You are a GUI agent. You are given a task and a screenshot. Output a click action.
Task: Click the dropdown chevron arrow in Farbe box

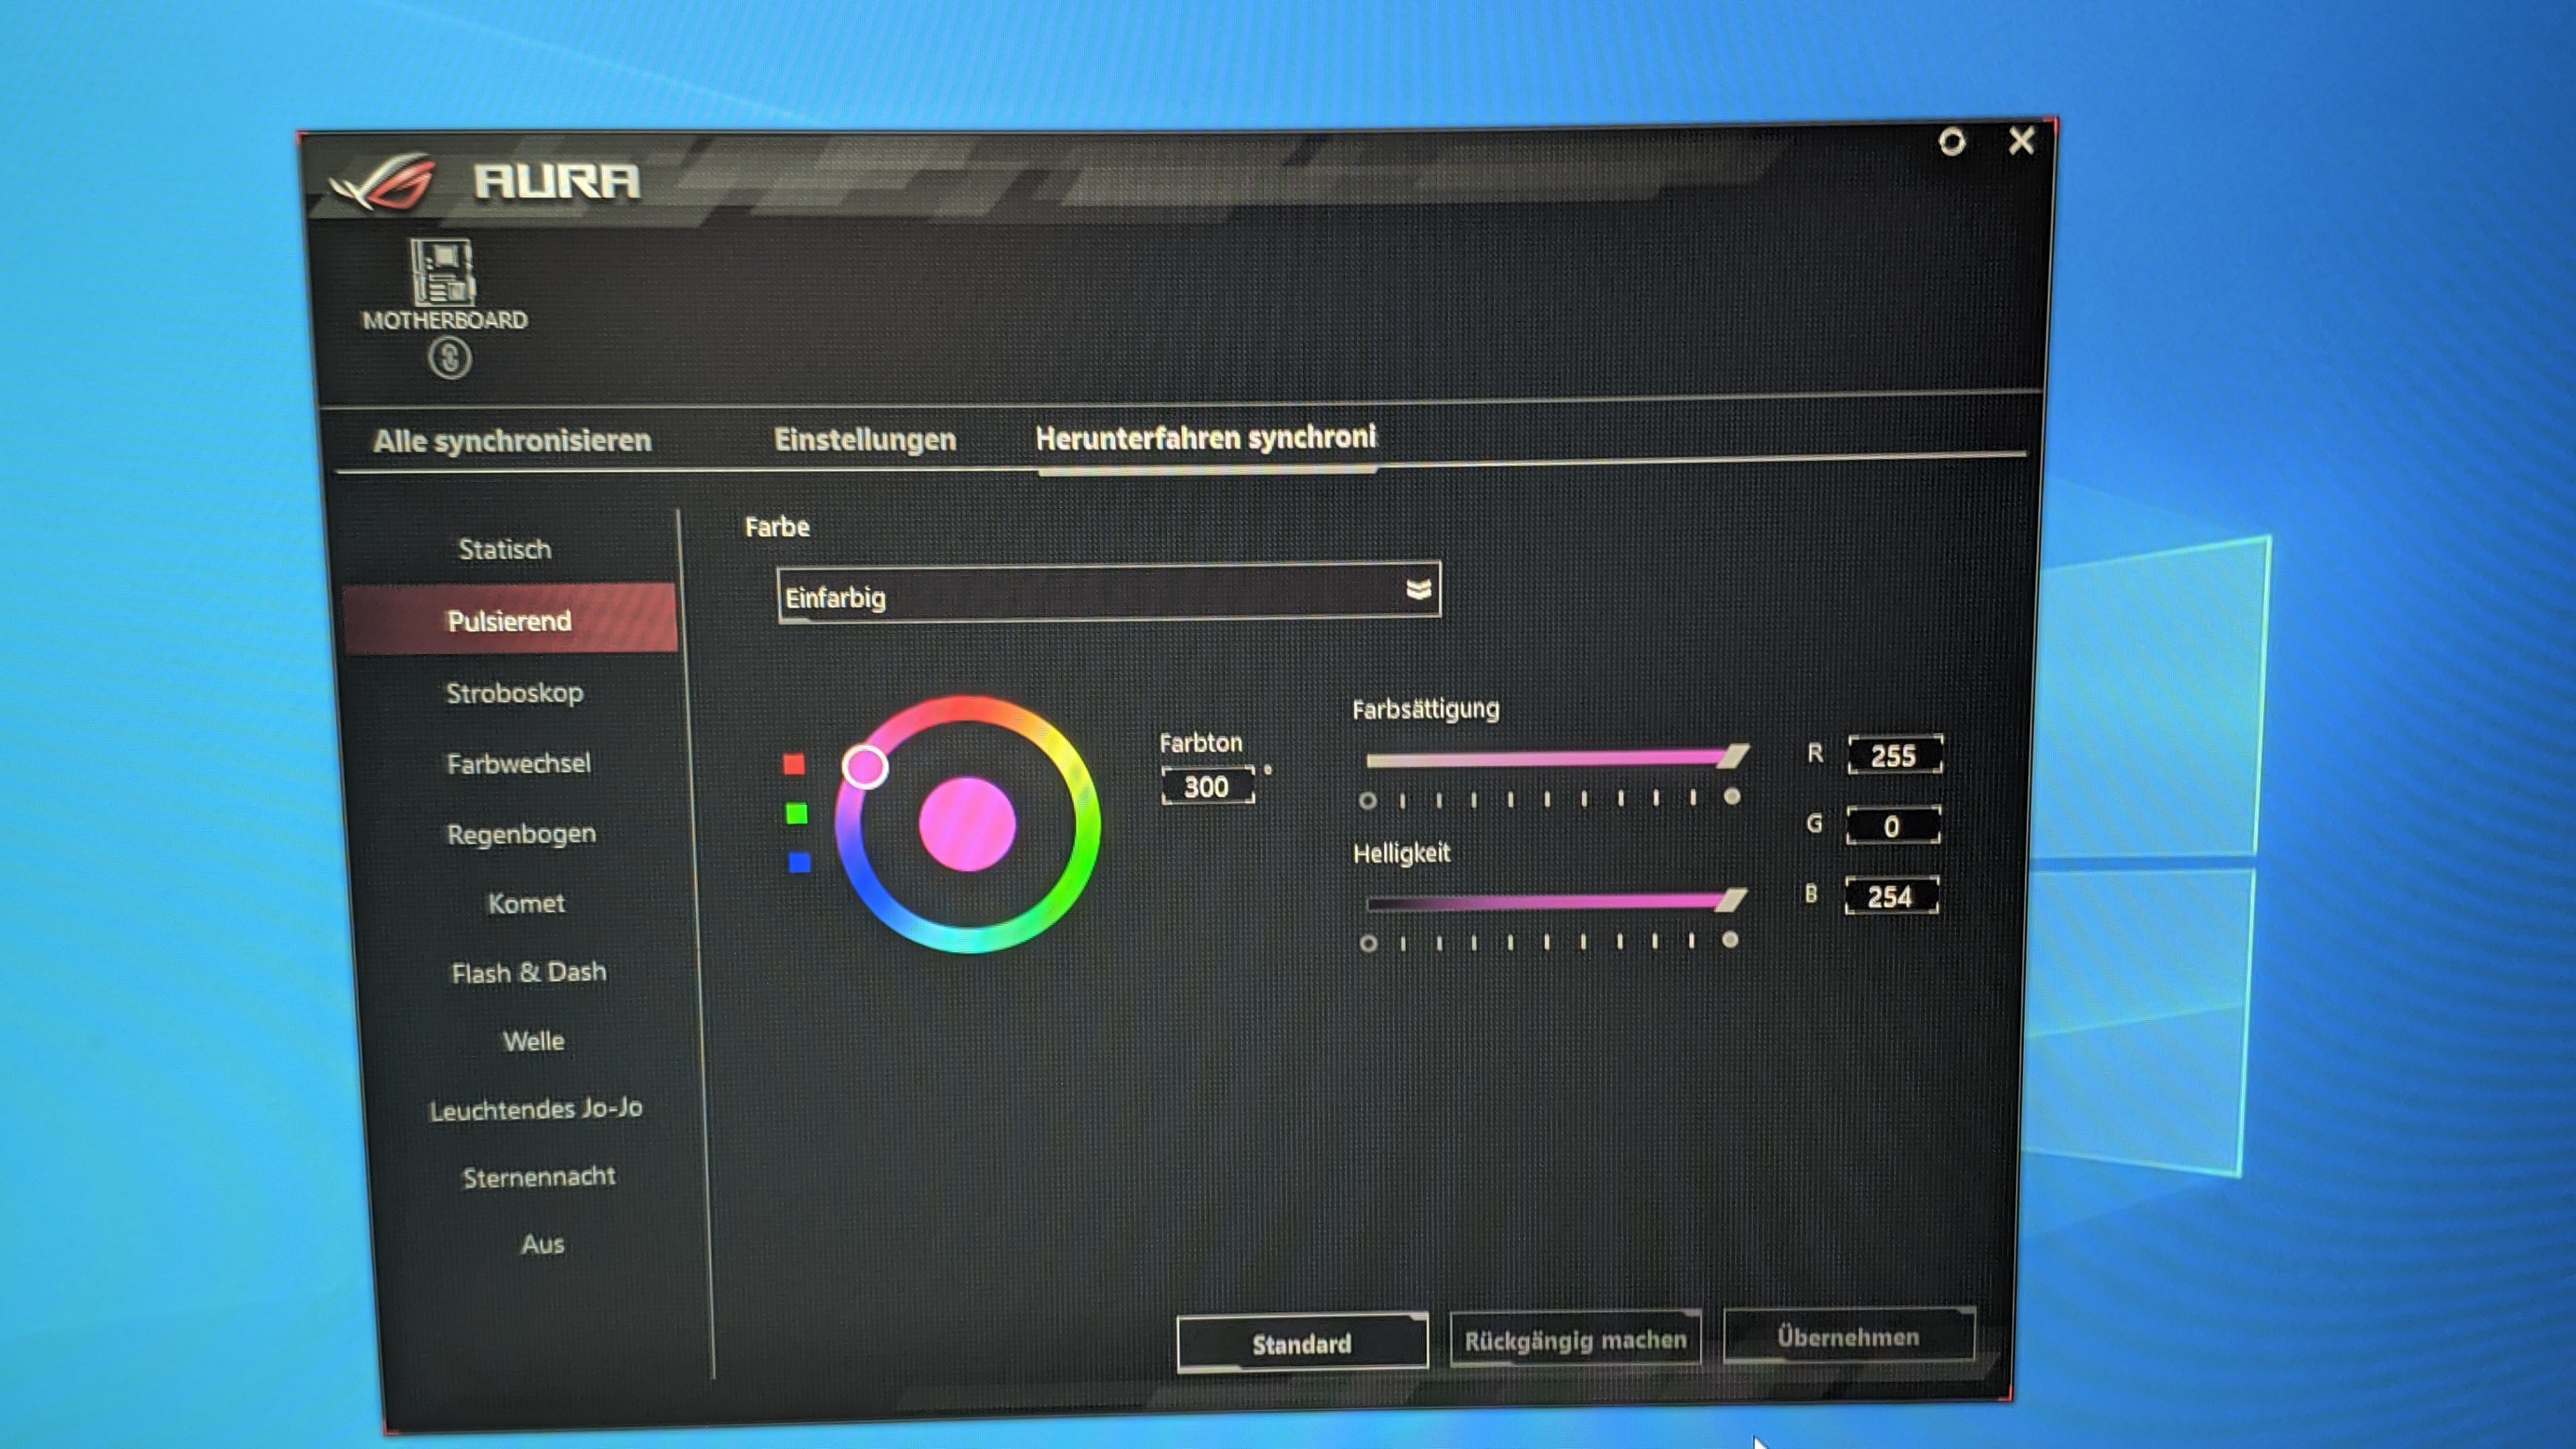1418,590
